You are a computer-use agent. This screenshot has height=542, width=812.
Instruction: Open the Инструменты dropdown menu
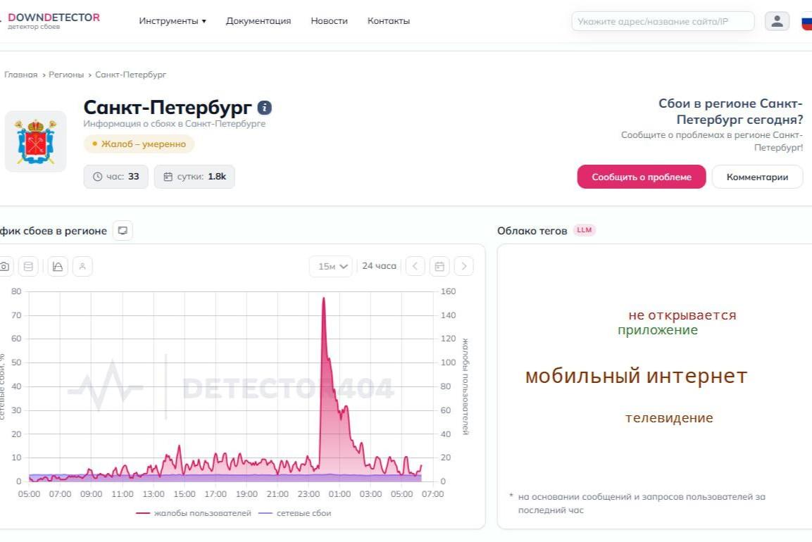[173, 21]
